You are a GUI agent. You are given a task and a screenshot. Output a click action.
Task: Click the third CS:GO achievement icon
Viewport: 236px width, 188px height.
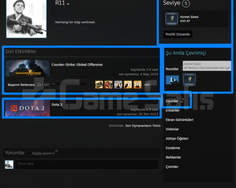tap(118, 85)
